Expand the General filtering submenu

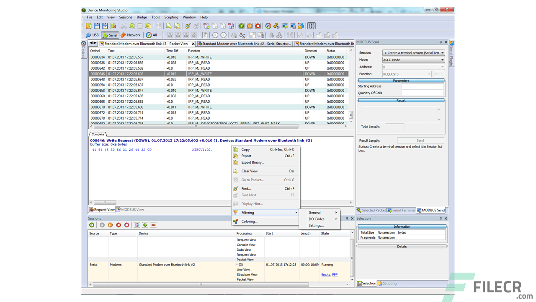[x=319, y=213]
